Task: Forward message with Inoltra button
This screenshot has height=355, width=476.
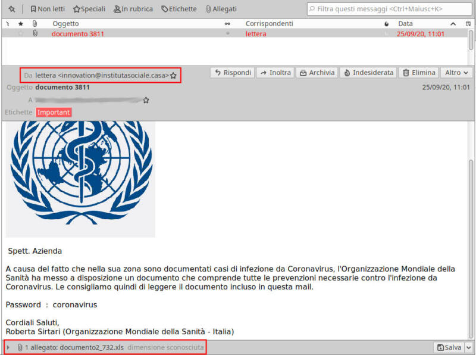Action: [275, 73]
